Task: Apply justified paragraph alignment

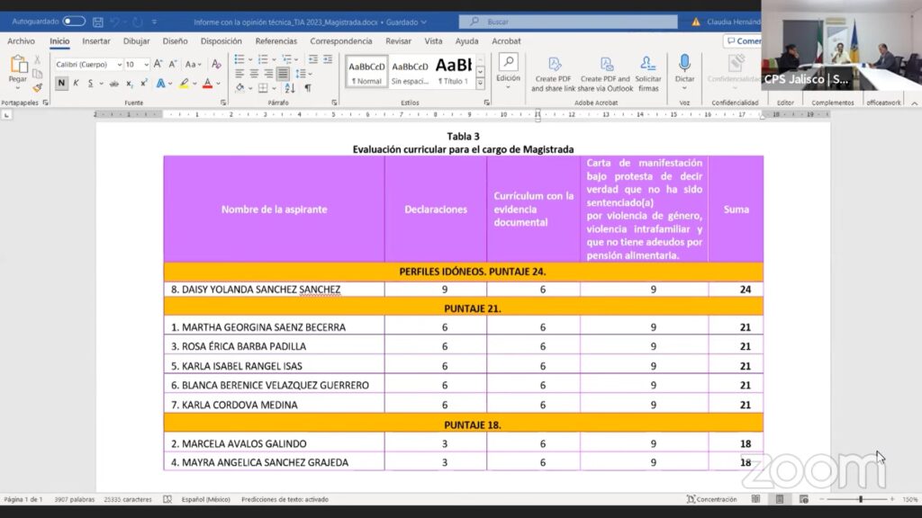Action: point(283,74)
